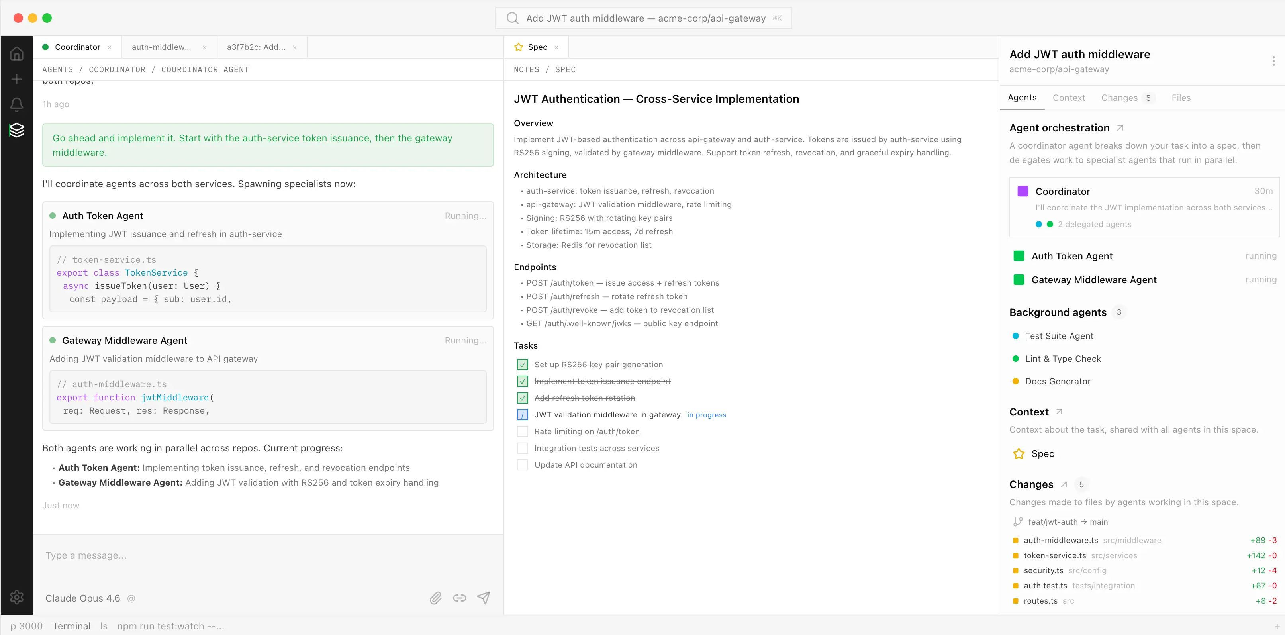Open the home icon in sidebar
This screenshot has height=635, width=1285.
pos(16,53)
